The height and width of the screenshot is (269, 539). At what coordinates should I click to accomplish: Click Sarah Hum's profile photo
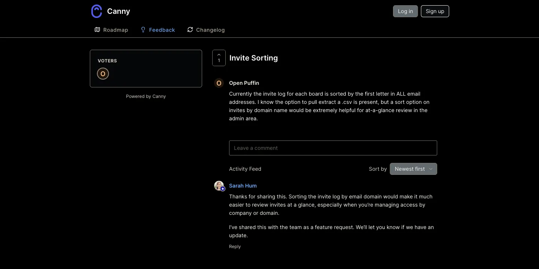pos(219,186)
